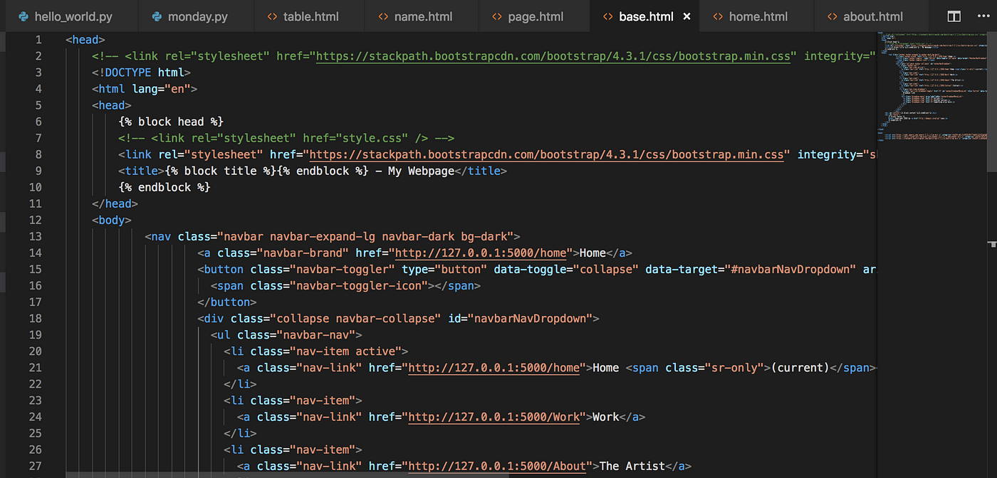Click the Python icon on monday.py tab

[x=156, y=16]
